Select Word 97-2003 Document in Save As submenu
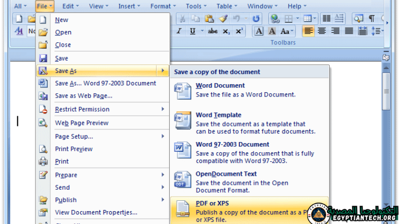This screenshot has width=399, height=224. click(250, 152)
